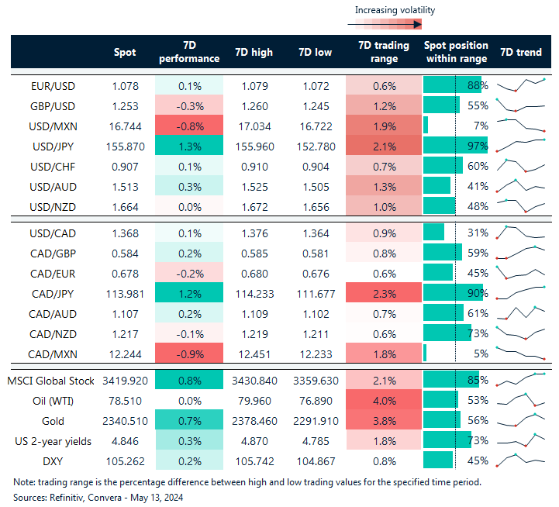Click the Spot column header
559x507 pixels.
tap(124, 53)
